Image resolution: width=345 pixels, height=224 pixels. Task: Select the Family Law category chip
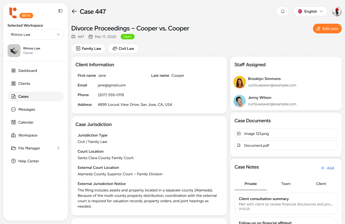88,48
